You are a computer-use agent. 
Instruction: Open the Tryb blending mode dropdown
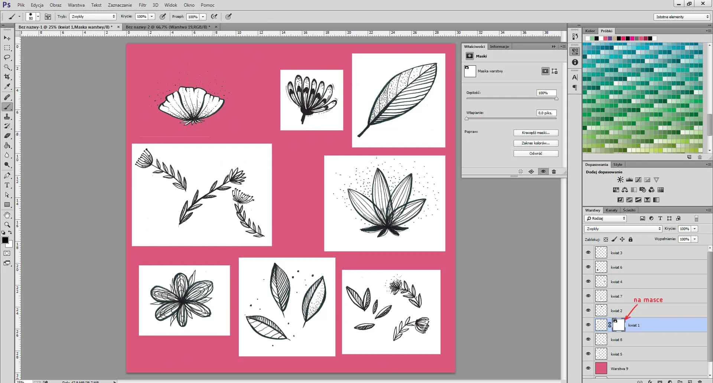point(93,17)
